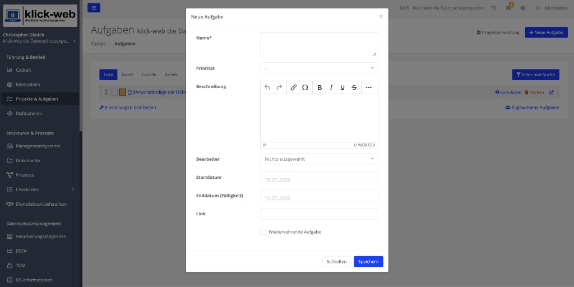
Task: Open Kennzahlen in the sidebar
Action: point(40,85)
